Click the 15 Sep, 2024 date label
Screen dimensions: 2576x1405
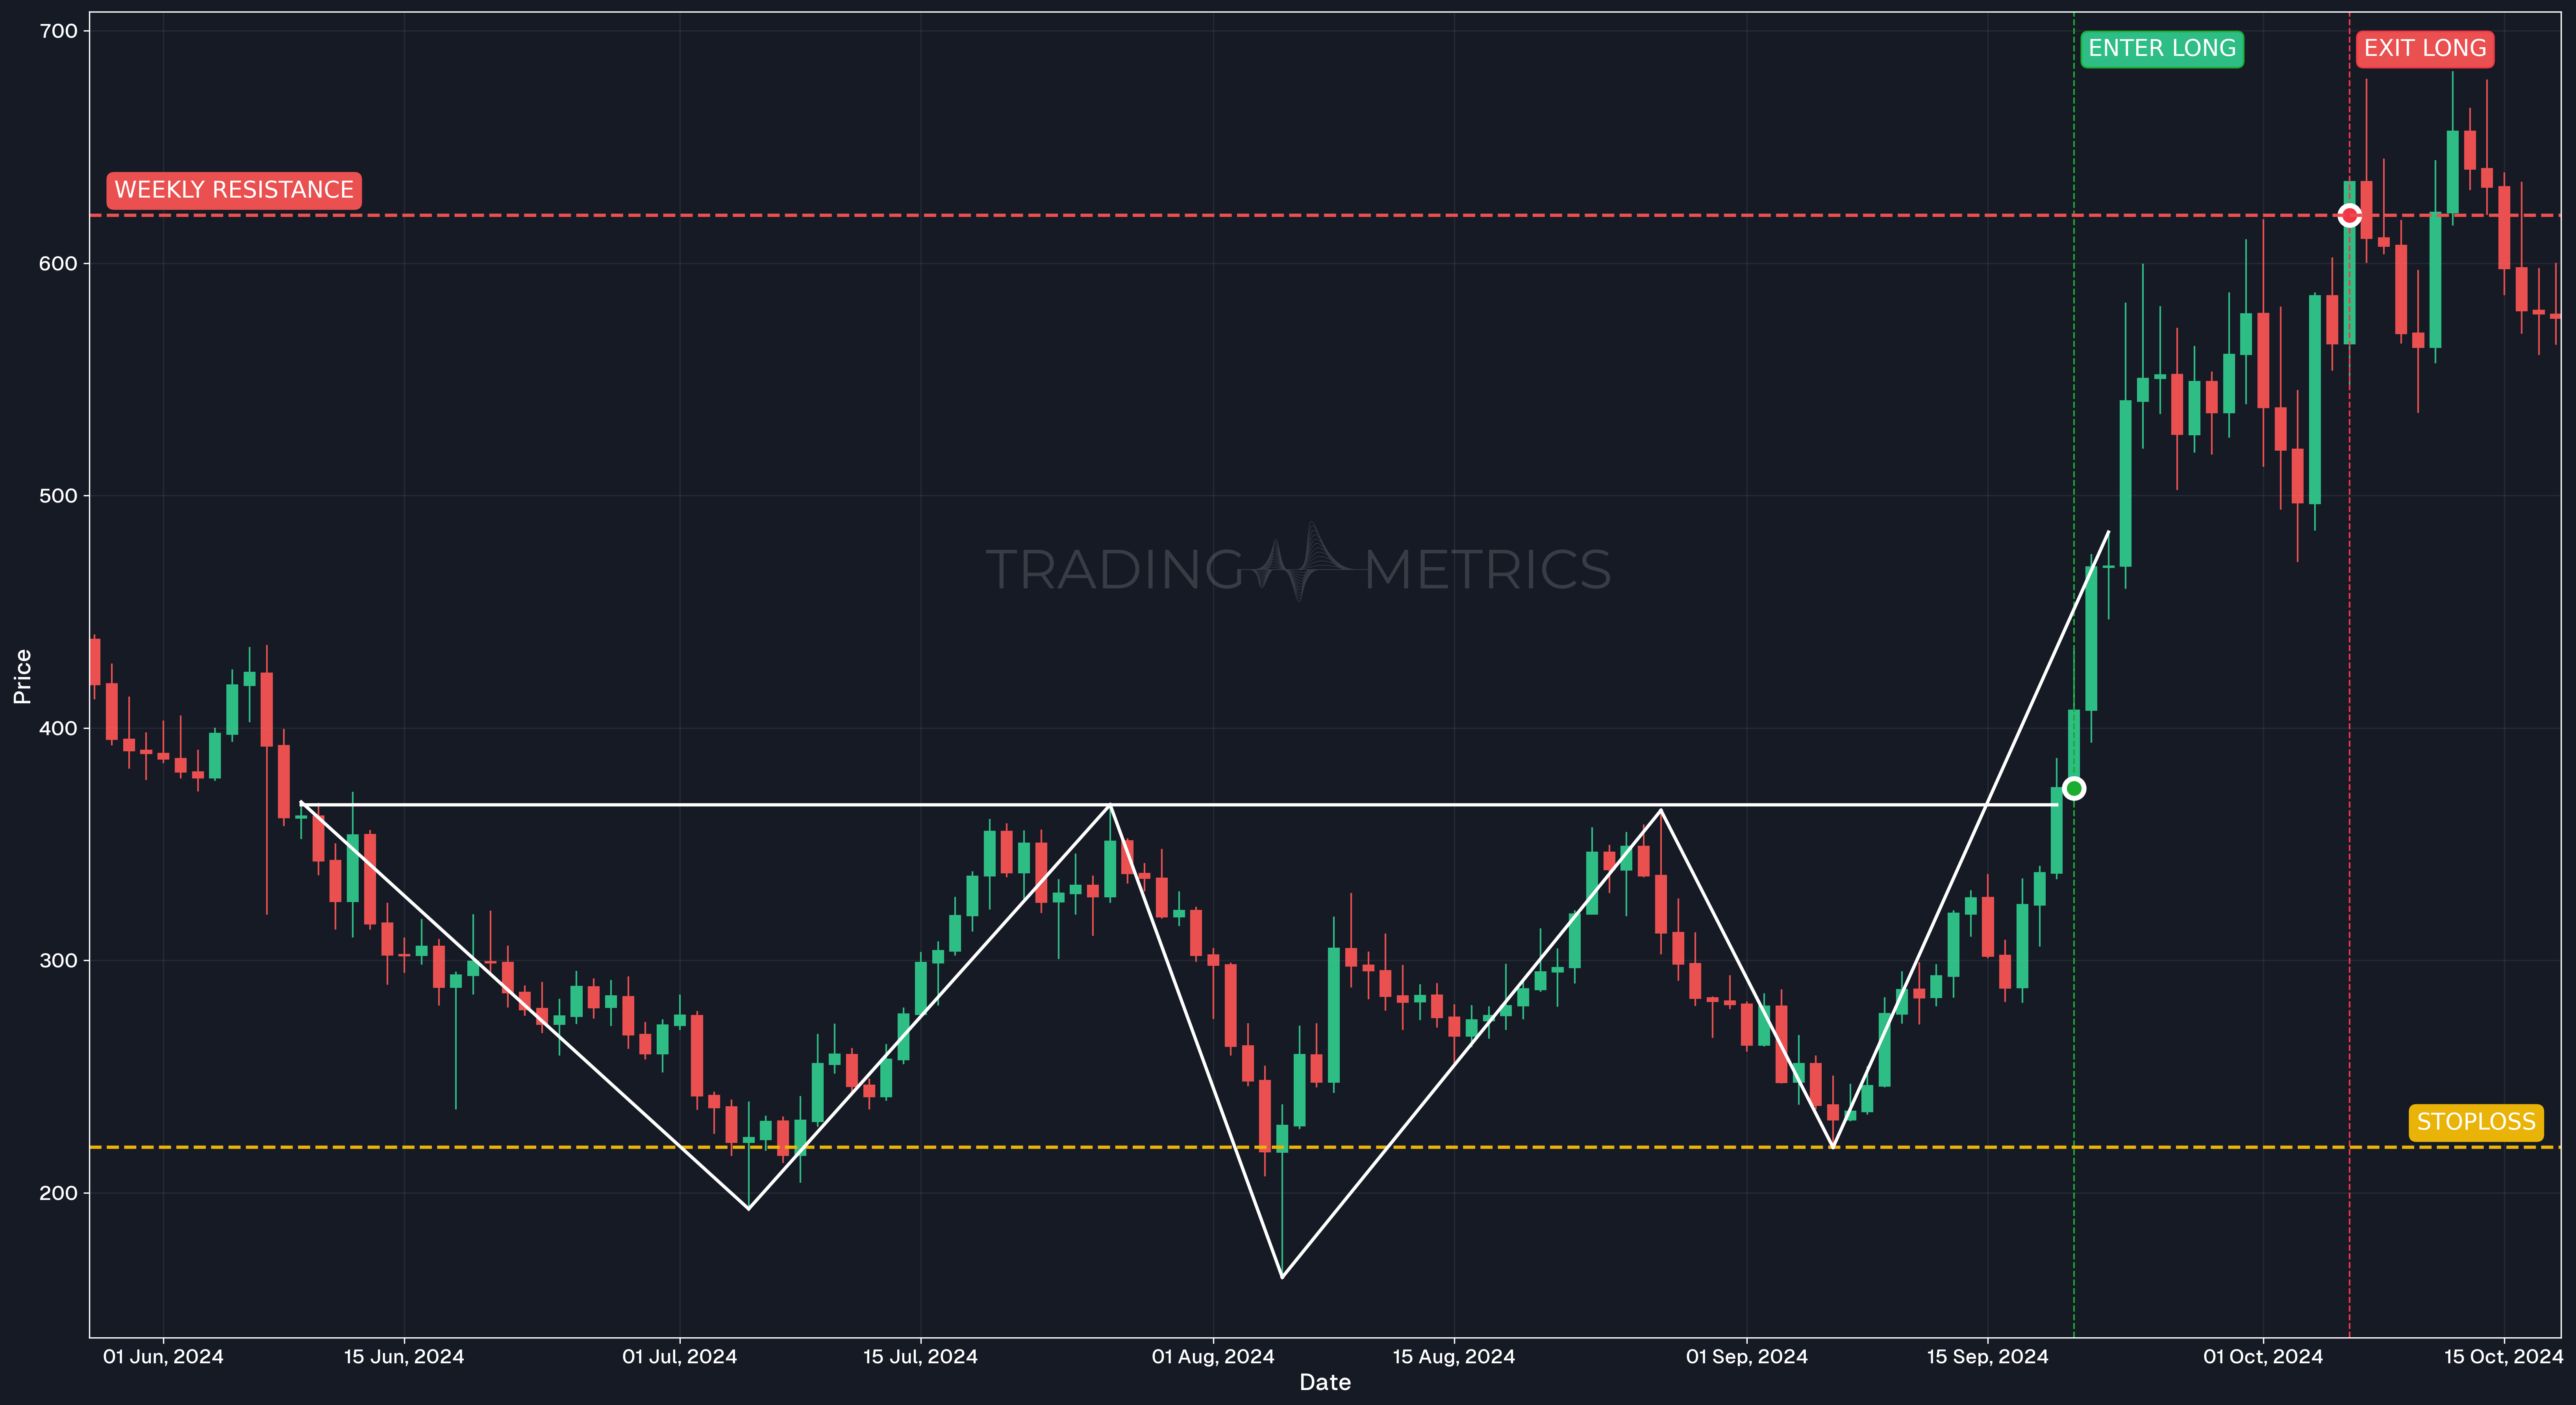(1988, 1356)
